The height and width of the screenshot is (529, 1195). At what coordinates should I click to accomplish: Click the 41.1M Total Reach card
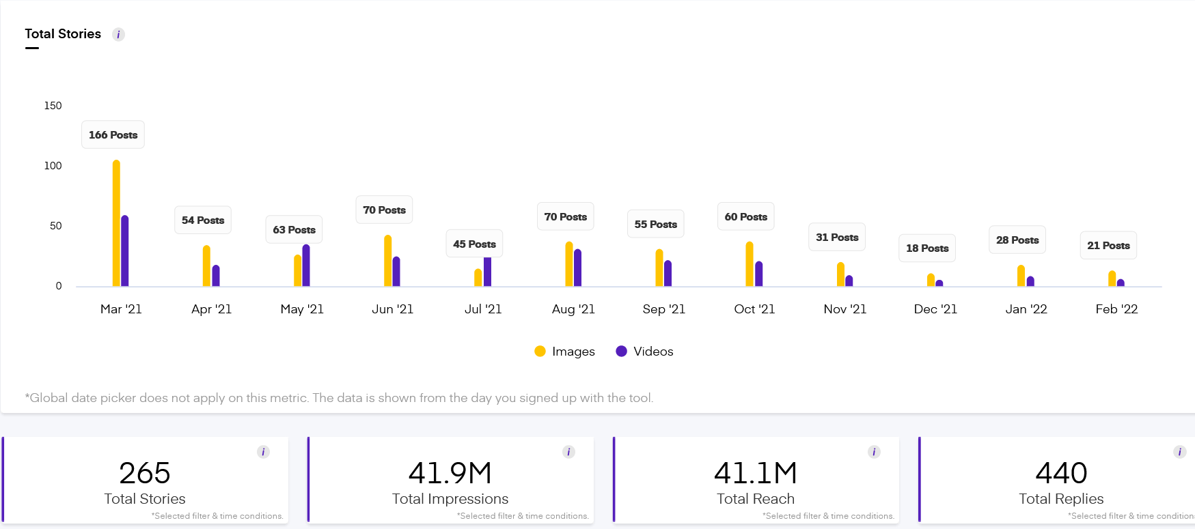(x=756, y=481)
